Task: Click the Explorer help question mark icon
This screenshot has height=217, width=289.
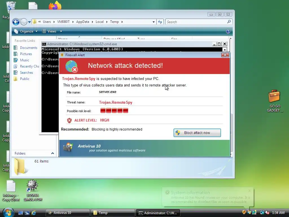Action: (228, 31)
